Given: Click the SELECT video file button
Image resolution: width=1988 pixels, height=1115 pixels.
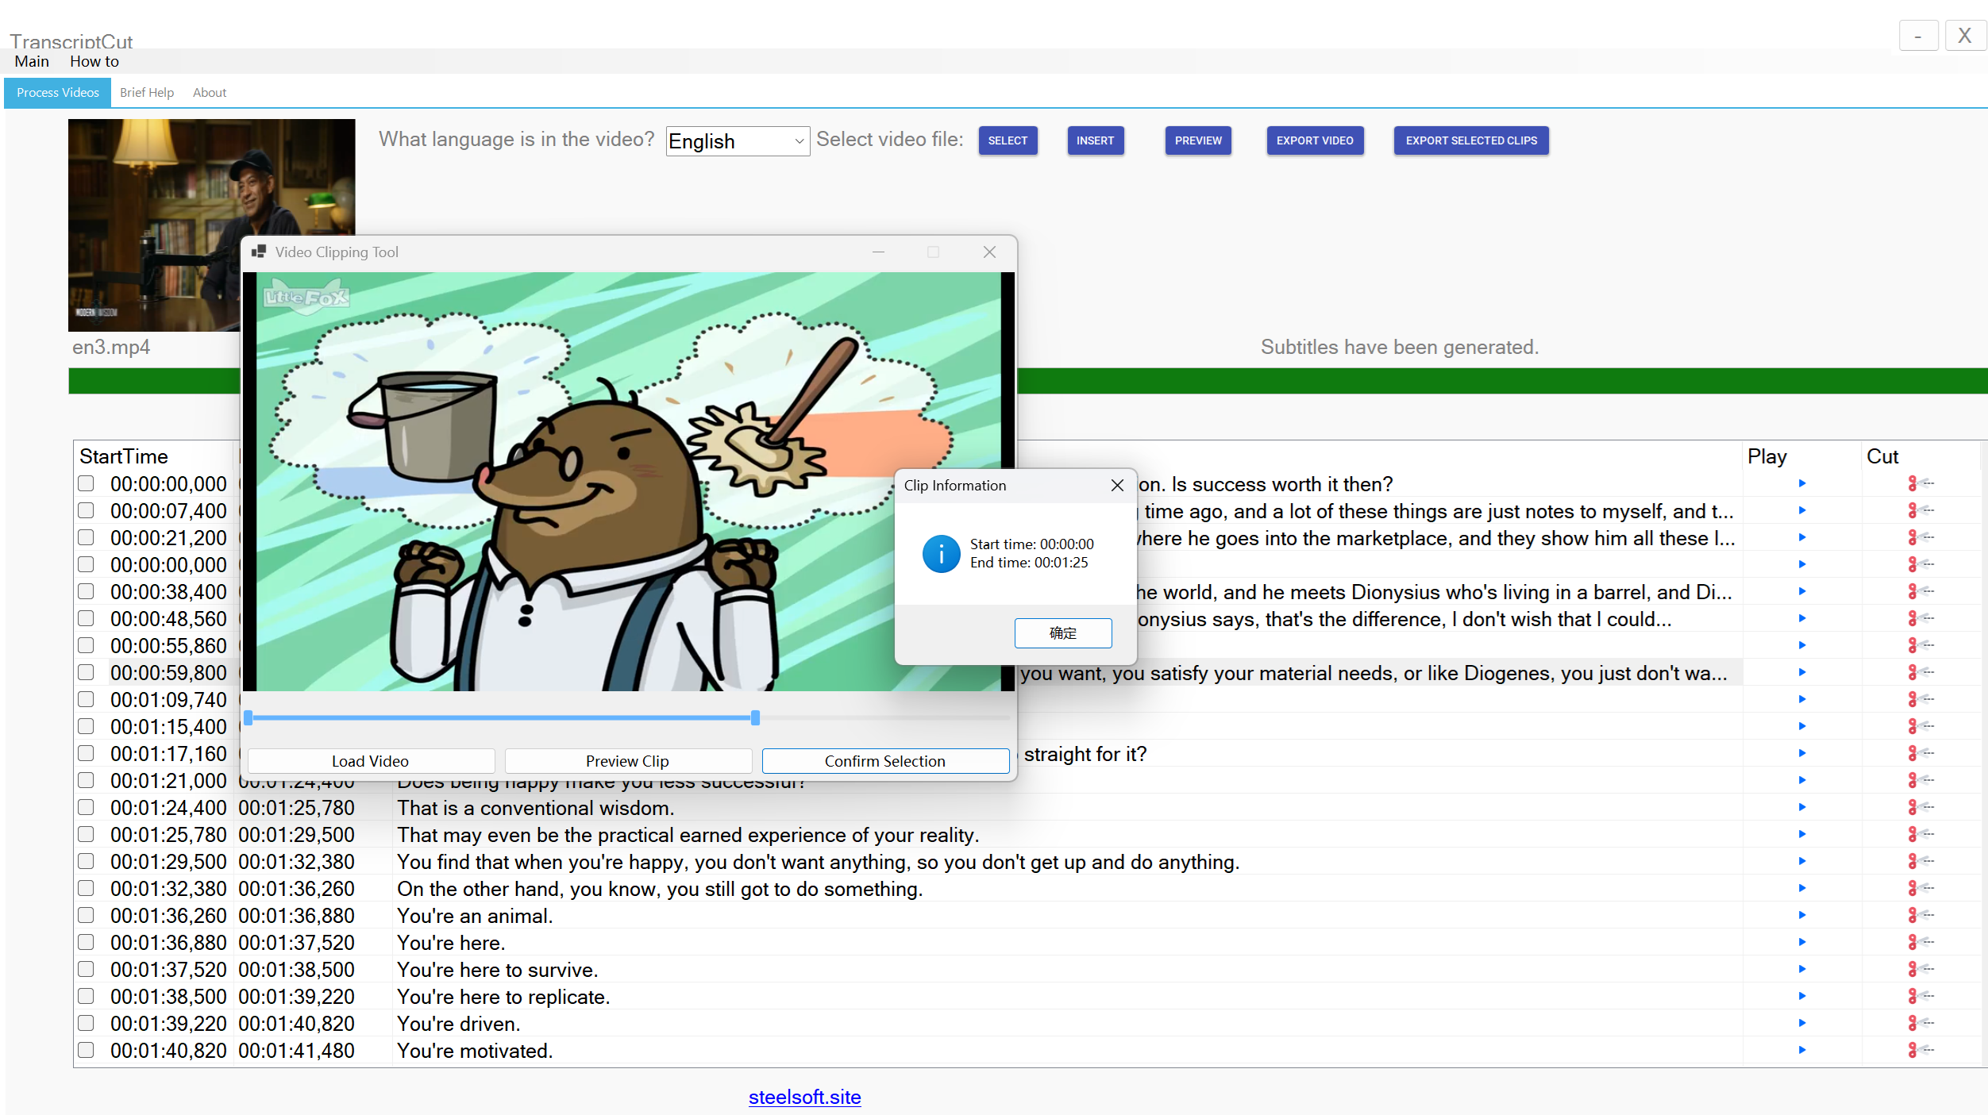Looking at the screenshot, I should pyautogui.click(x=1007, y=140).
